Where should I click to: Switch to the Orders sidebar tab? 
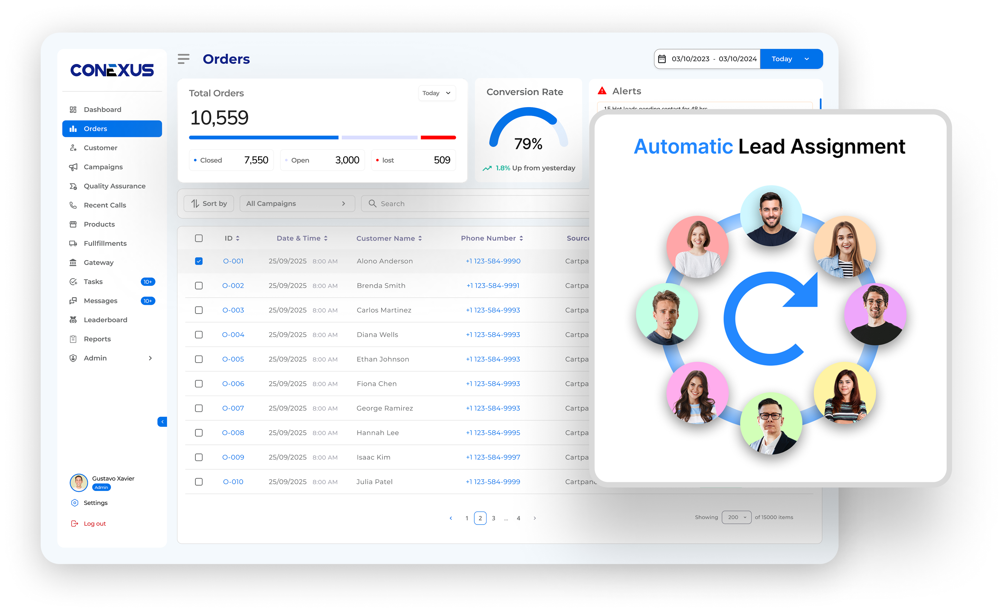96,128
